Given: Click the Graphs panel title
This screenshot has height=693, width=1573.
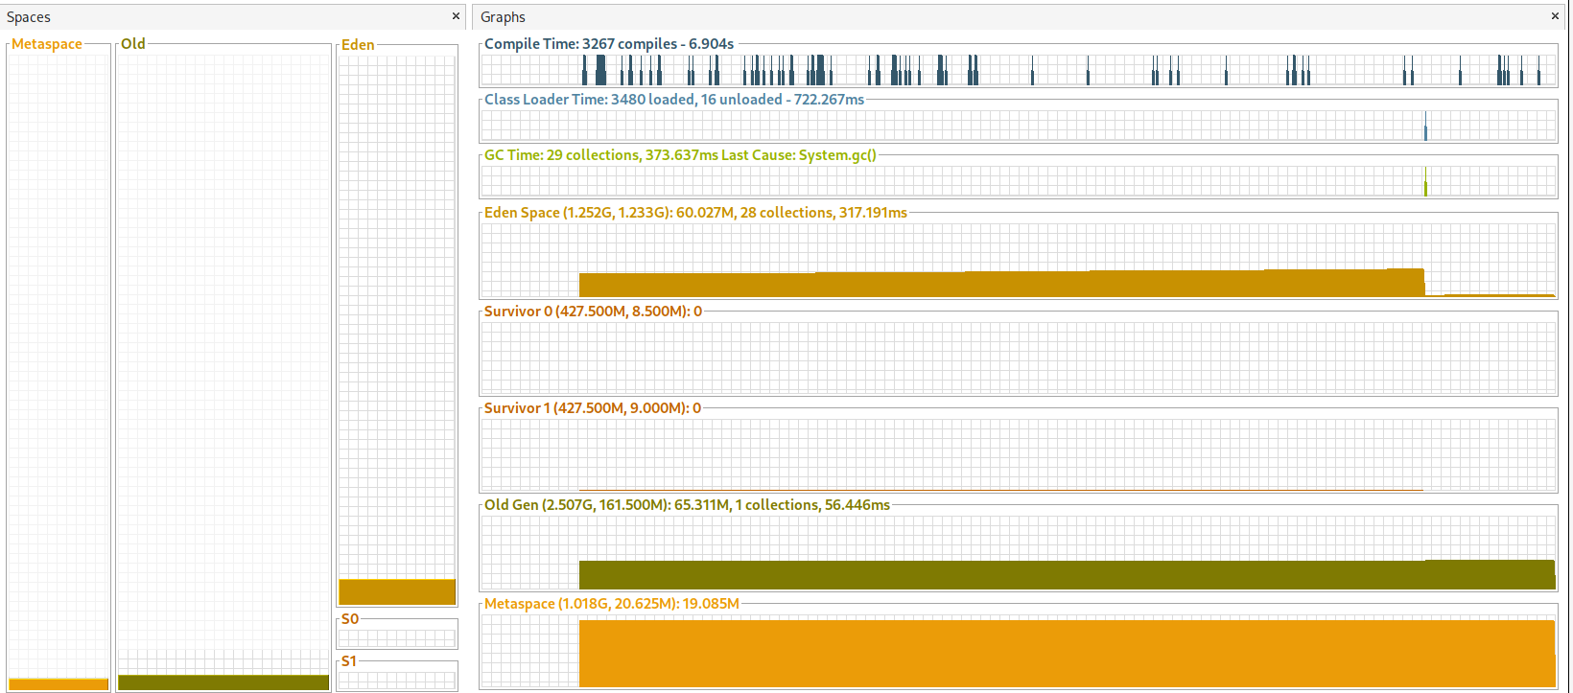Looking at the screenshot, I should click(503, 17).
